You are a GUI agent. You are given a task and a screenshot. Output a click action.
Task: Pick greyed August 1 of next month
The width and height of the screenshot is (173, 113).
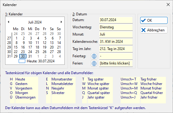tap(38, 56)
